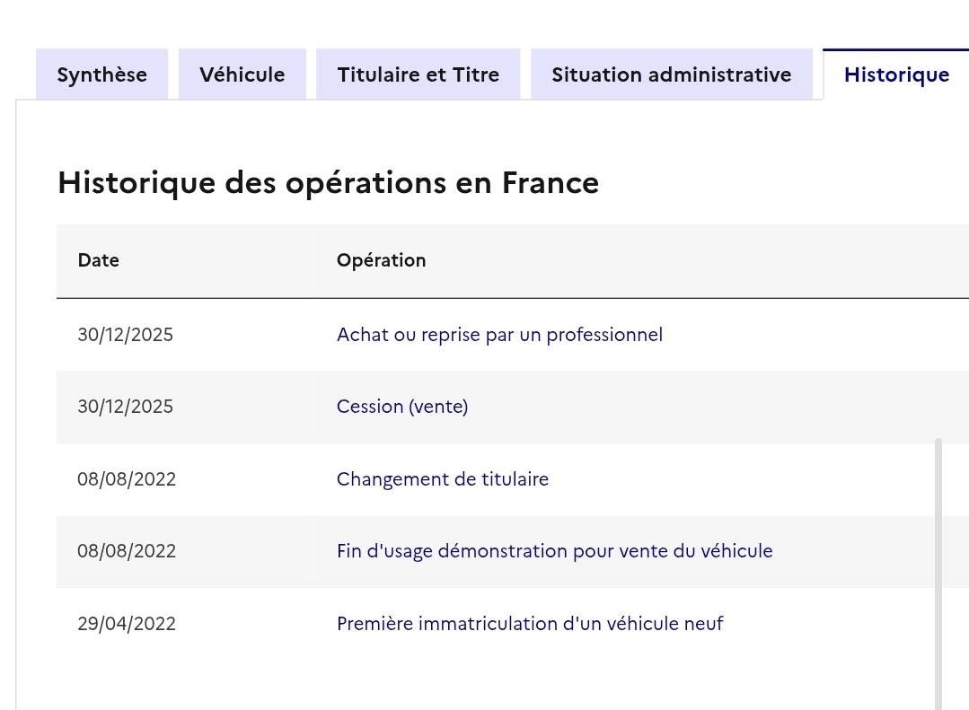Click the Opération column header
Image resolution: width=969 pixels, height=710 pixels.
click(382, 260)
